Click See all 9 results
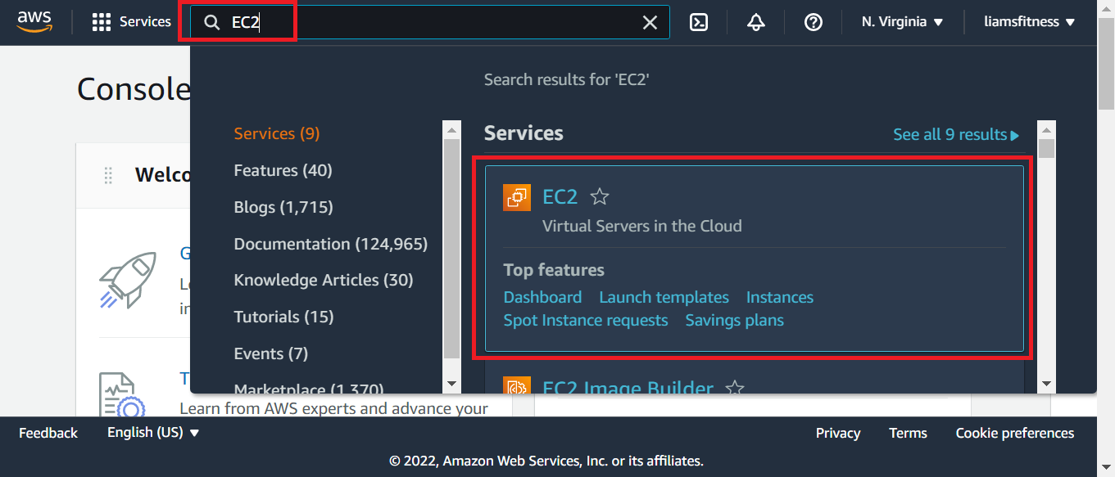The width and height of the screenshot is (1115, 477). (x=955, y=134)
